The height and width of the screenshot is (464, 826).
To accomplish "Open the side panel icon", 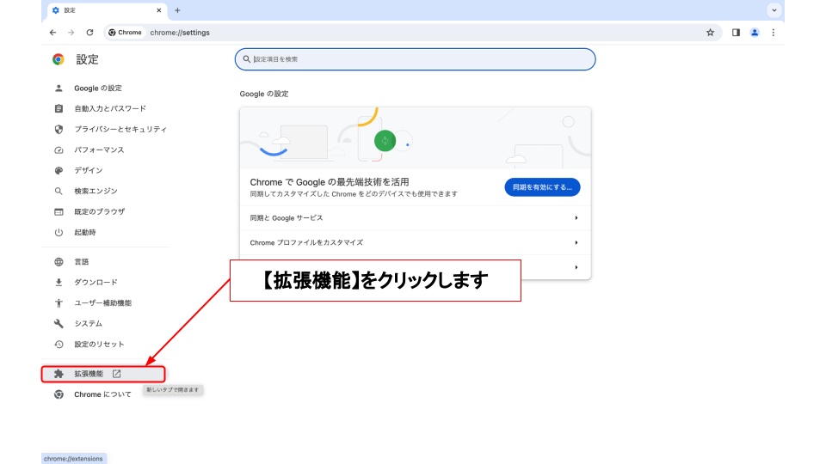I will click(736, 33).
